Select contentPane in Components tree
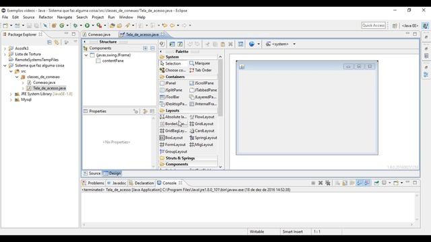Image resolution: width=431 pixels, height=242 pixels. tap(110, 61)
